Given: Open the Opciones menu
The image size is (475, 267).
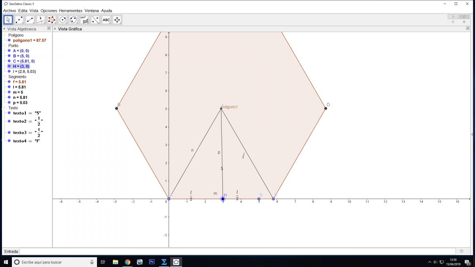Looking at the screenshot, I should pyautogui.click(x=49, y=11).
